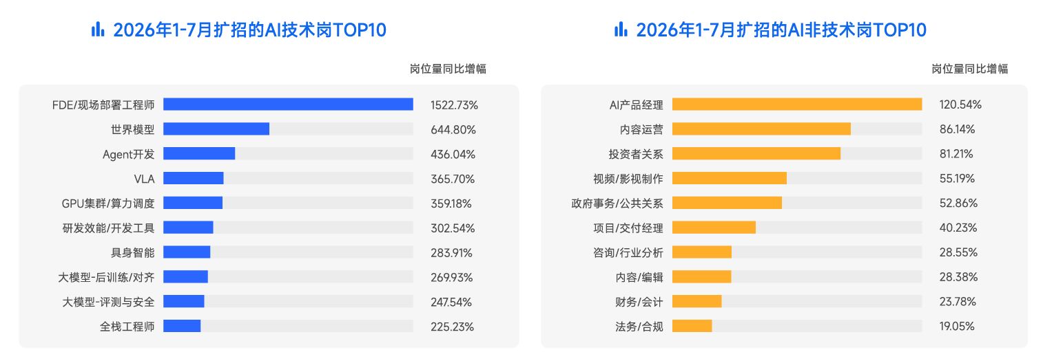Click the blue bar chart icon beside AI非技术岗 title
This screenshot has width=1043, height=352.
point(621,29)
